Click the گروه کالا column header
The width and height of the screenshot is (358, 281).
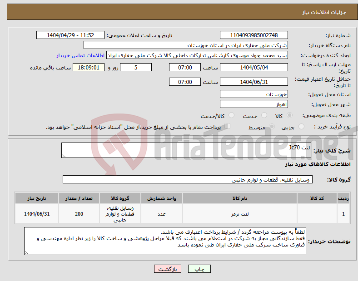coord(120,198)
